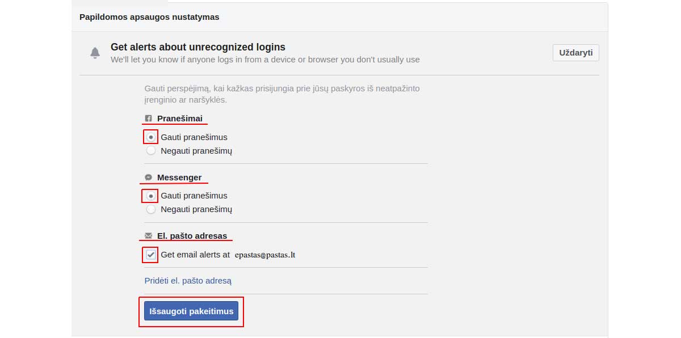Screen dimensions: 681x338
Task: Close the section with Uždaryti button
Action: (x=575, y=53)
